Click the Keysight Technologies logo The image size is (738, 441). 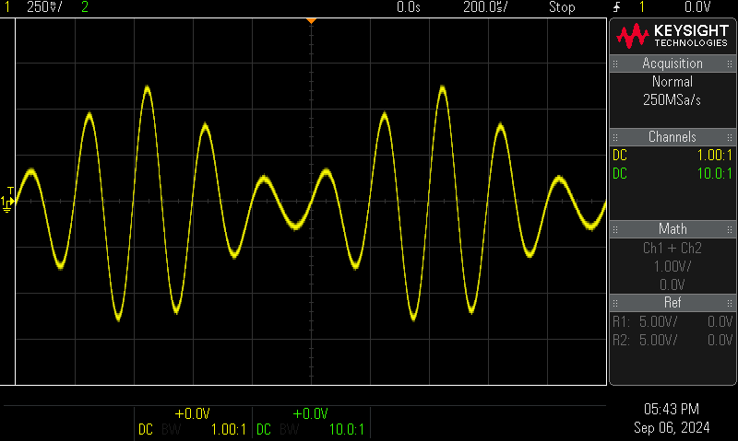pos(673,36)
